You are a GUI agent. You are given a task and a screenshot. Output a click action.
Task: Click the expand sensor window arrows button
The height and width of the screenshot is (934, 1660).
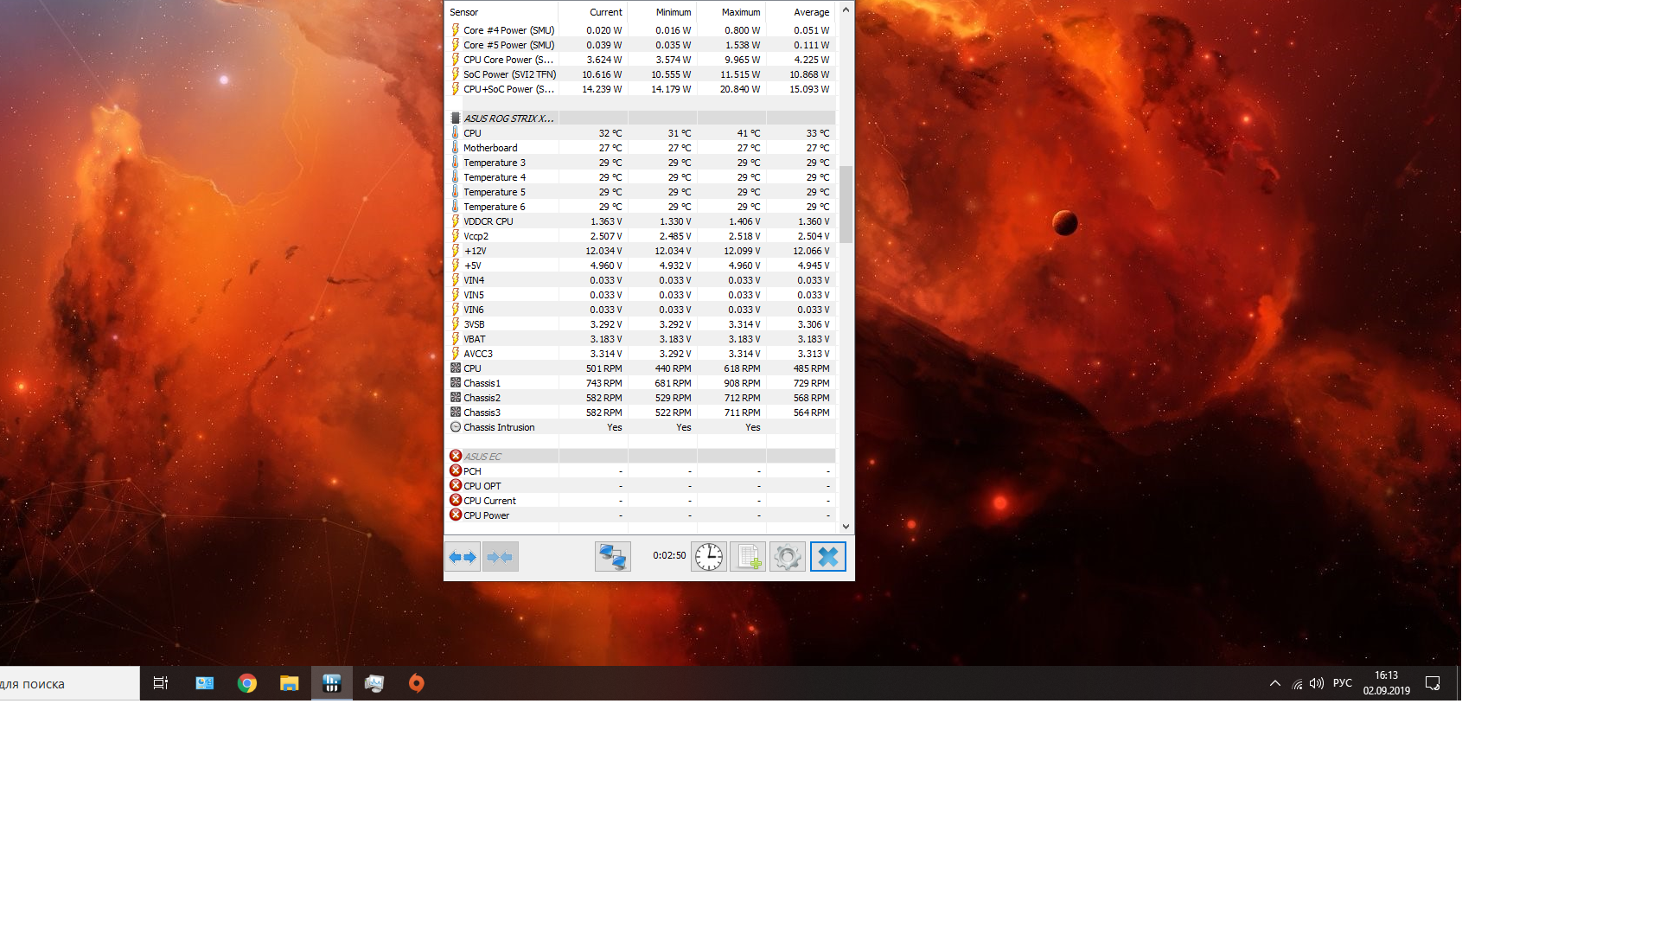463,557
